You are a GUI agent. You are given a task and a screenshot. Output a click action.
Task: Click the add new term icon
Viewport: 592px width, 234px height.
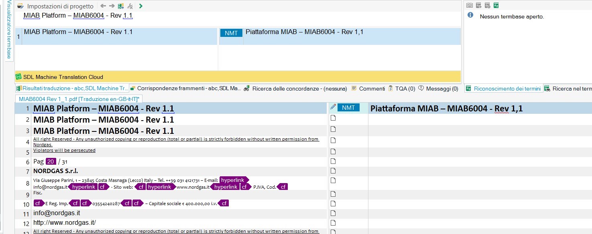pos(478,5)
